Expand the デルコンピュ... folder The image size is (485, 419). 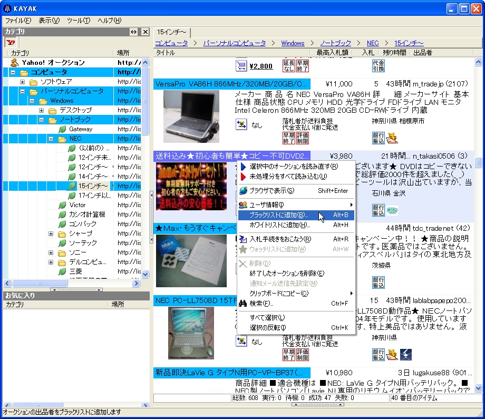pyautogui.click(x=51, y=262)
